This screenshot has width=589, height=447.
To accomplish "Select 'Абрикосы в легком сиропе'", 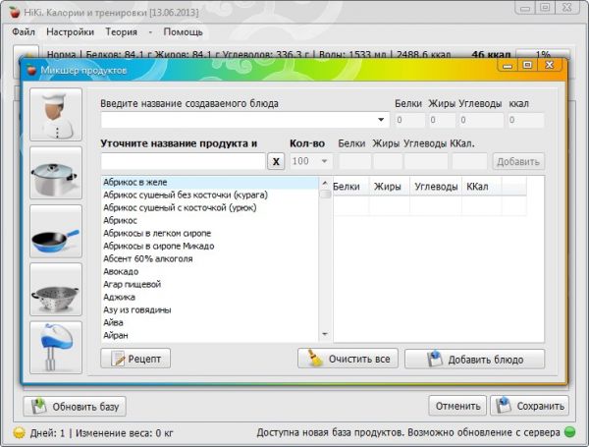I will point(210,234).
